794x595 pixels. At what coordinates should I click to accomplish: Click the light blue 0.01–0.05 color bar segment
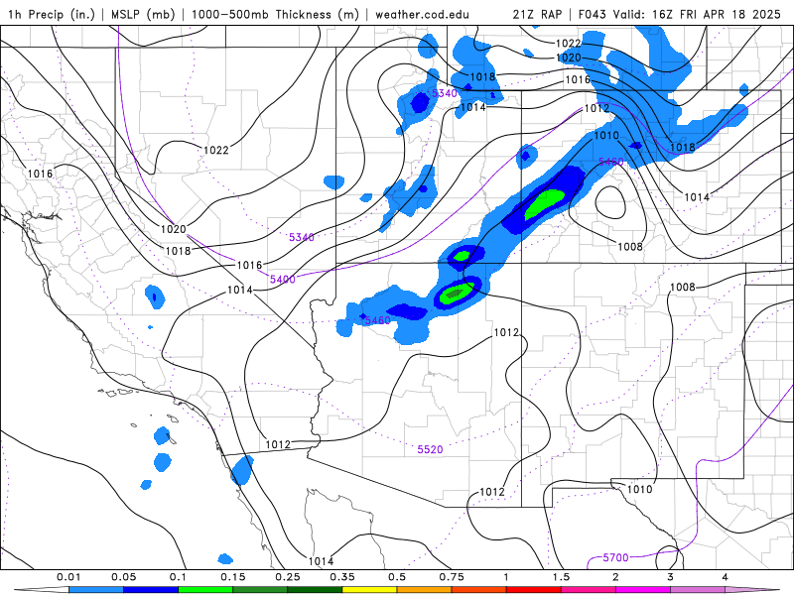pos(96,590)
